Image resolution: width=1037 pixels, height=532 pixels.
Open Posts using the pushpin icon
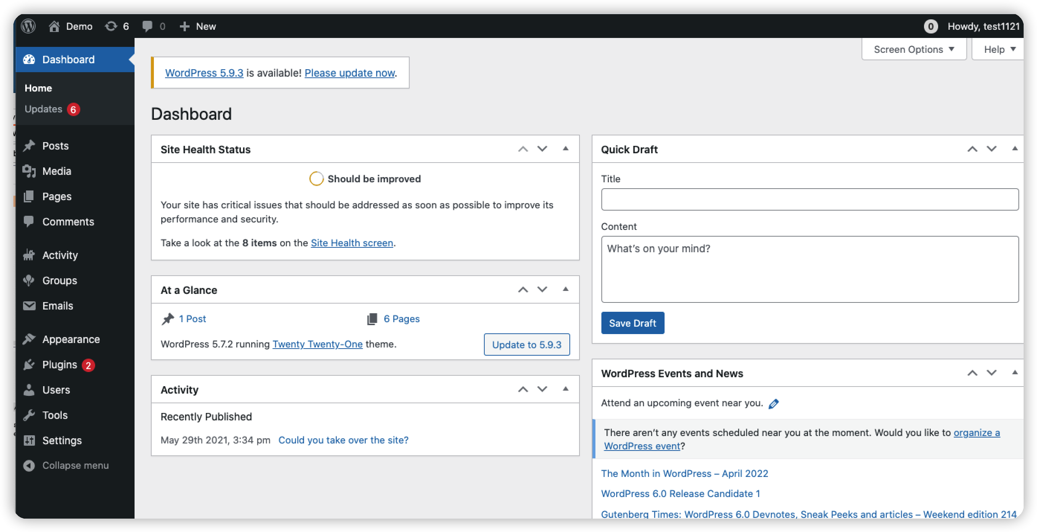click(29, 145)
